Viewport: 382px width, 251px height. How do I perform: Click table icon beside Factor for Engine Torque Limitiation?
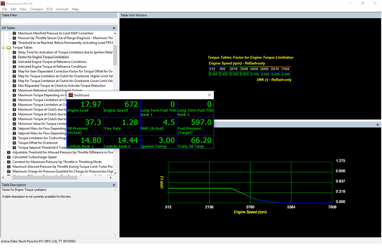tap(14, 57)
